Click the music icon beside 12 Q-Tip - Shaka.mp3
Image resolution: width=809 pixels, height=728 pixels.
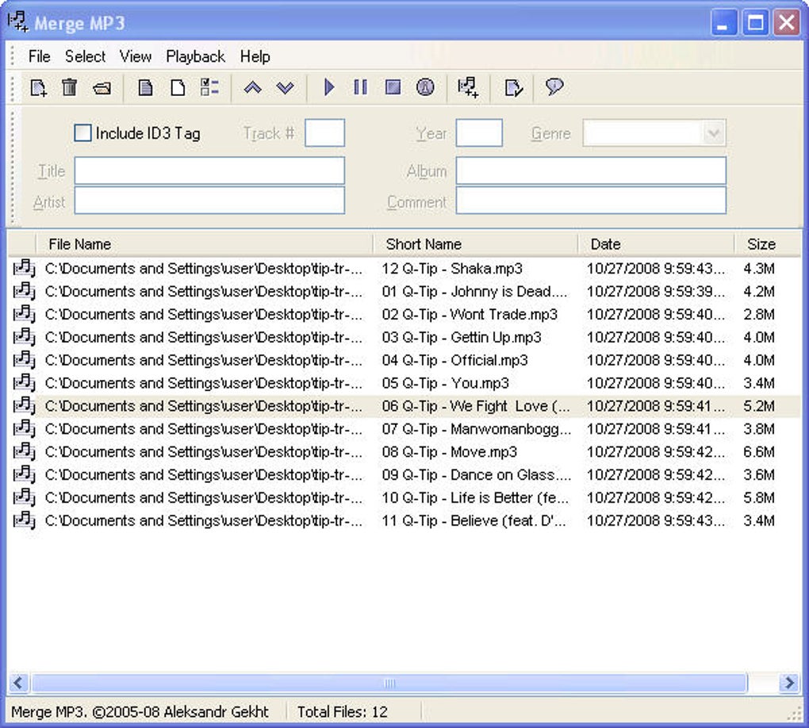pos(25,269)
